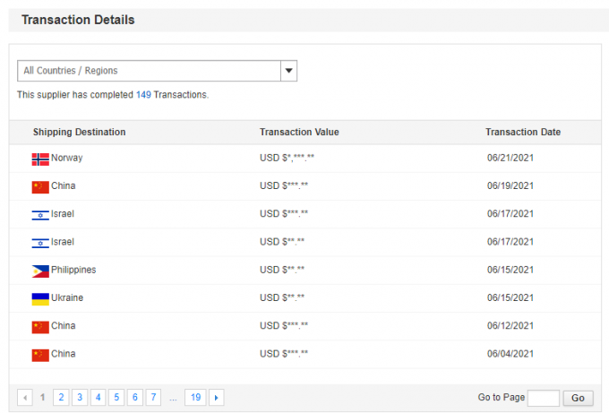Image resolution: width=609 pixels, height=413 pixels.
Task: Click the Philippines flag icon
Action: point(40,271)
